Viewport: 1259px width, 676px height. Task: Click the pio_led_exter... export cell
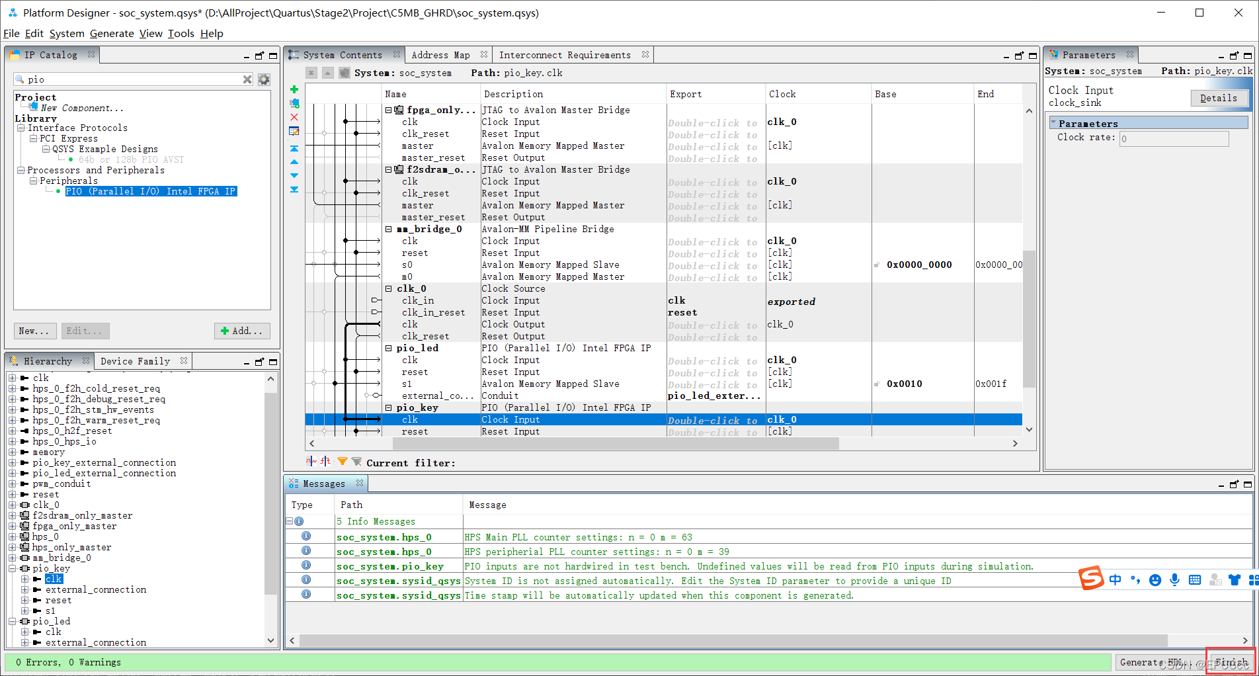(715, 396)
